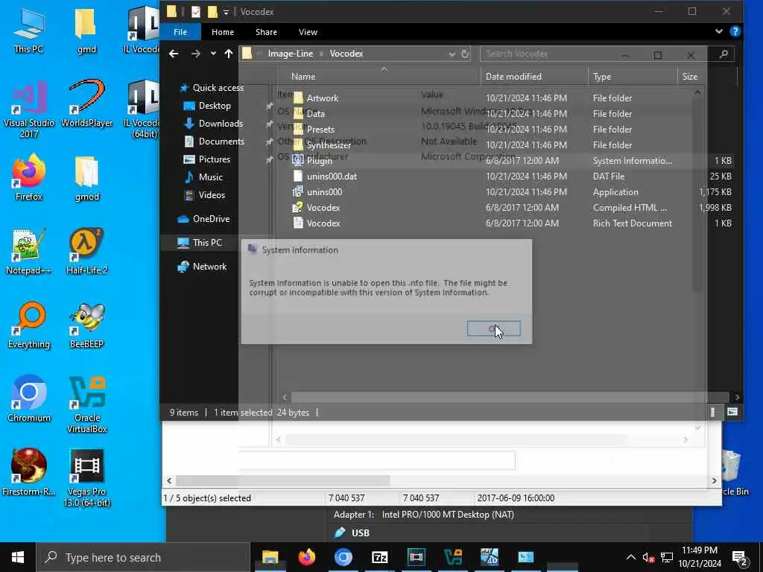
Task: Select Music in navigation pane
Action: coord(203,177)
